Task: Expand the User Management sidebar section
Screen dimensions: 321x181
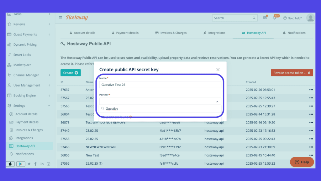Action: tap(49, 85)
